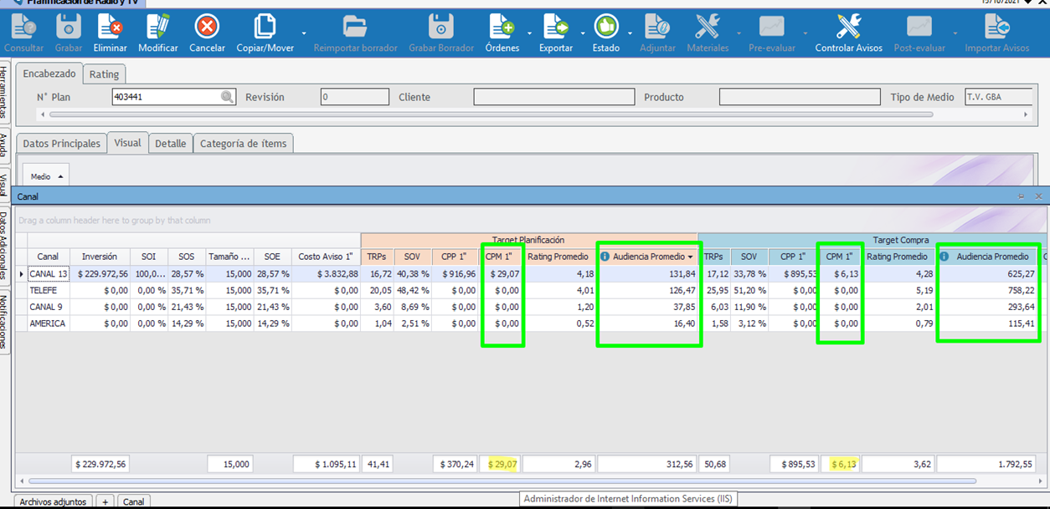This screenshot has height=509, width=1050.
Task: Click the Archivos adjuntos button
Action: click(53, 501)
